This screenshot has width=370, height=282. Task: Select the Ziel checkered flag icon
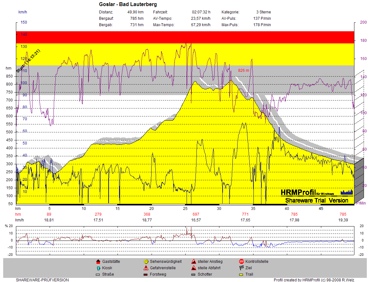pos(241,268)
